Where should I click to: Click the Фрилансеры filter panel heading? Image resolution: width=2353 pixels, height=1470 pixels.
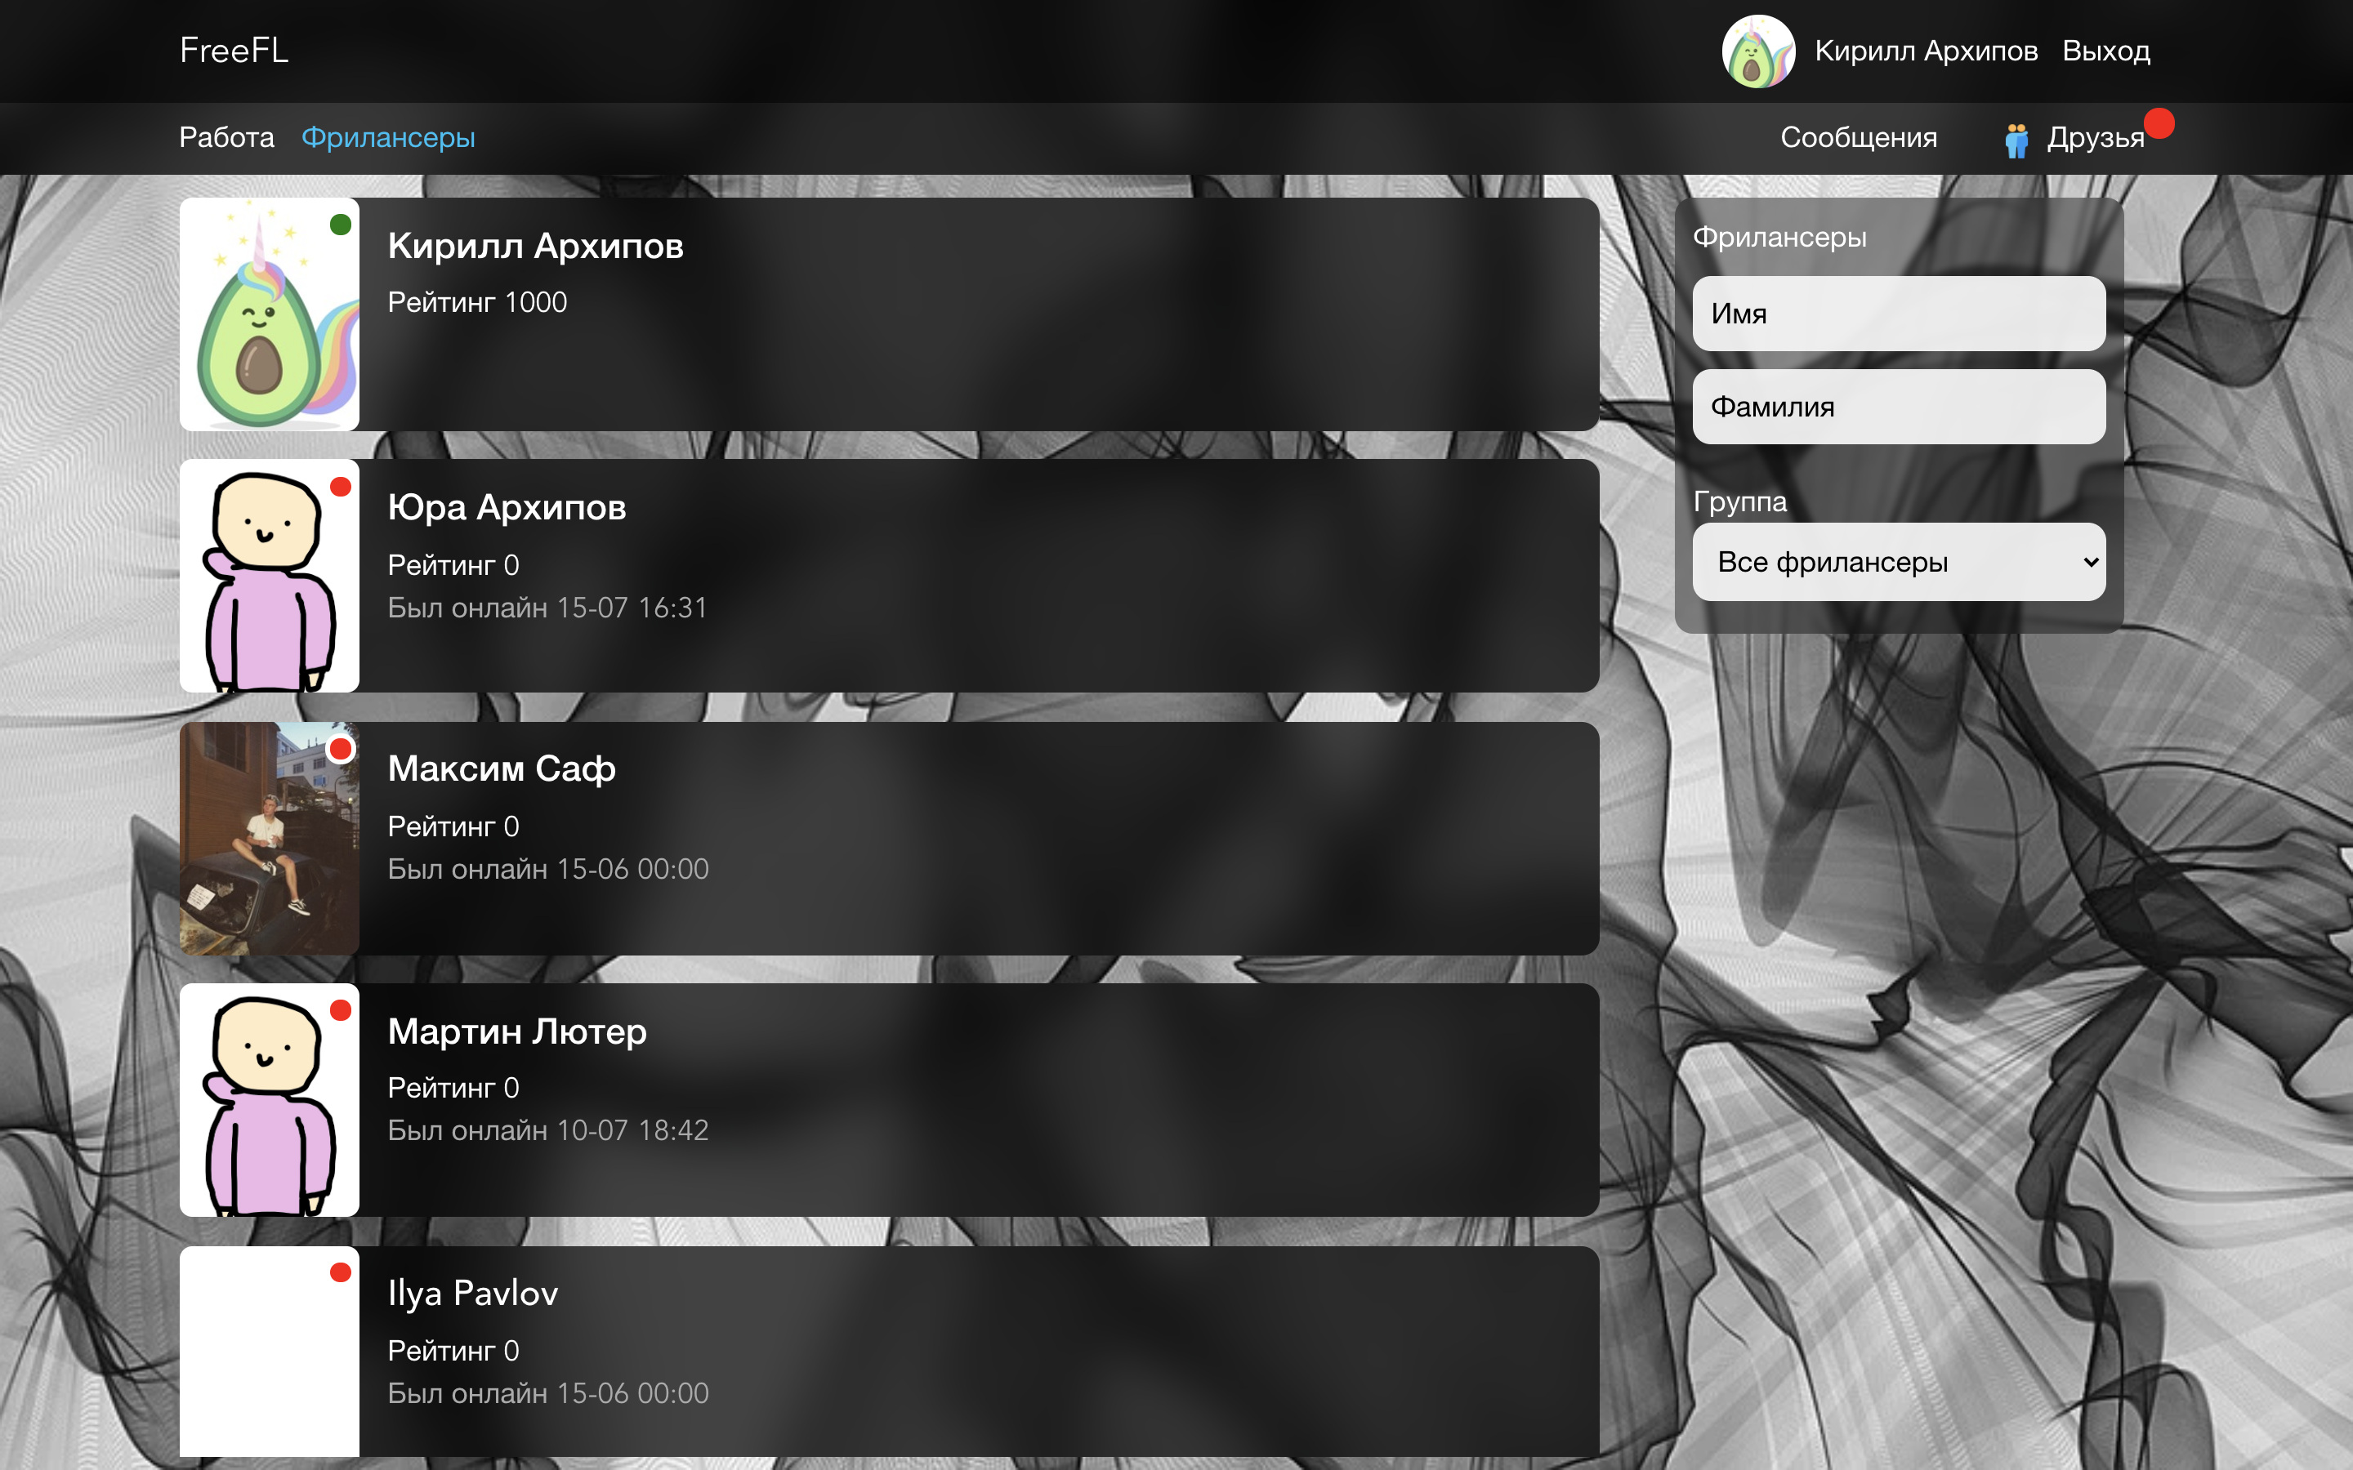click(1779, 237)
